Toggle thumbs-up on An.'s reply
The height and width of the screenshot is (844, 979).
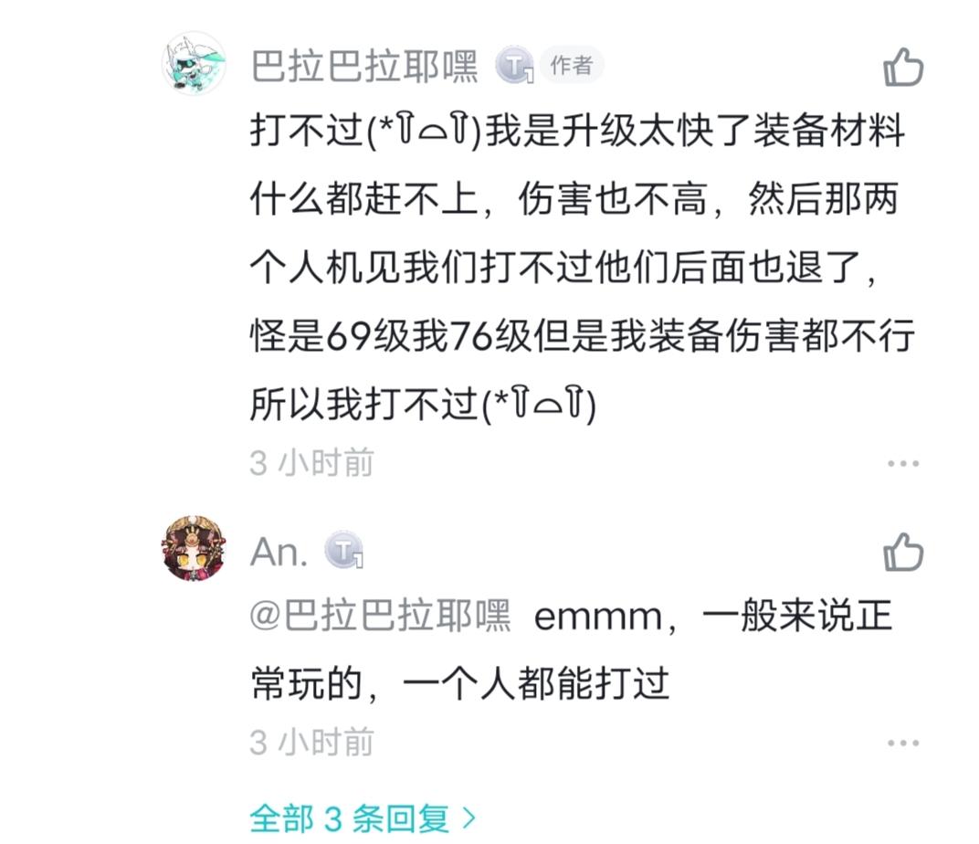click(x=903, y=553)
